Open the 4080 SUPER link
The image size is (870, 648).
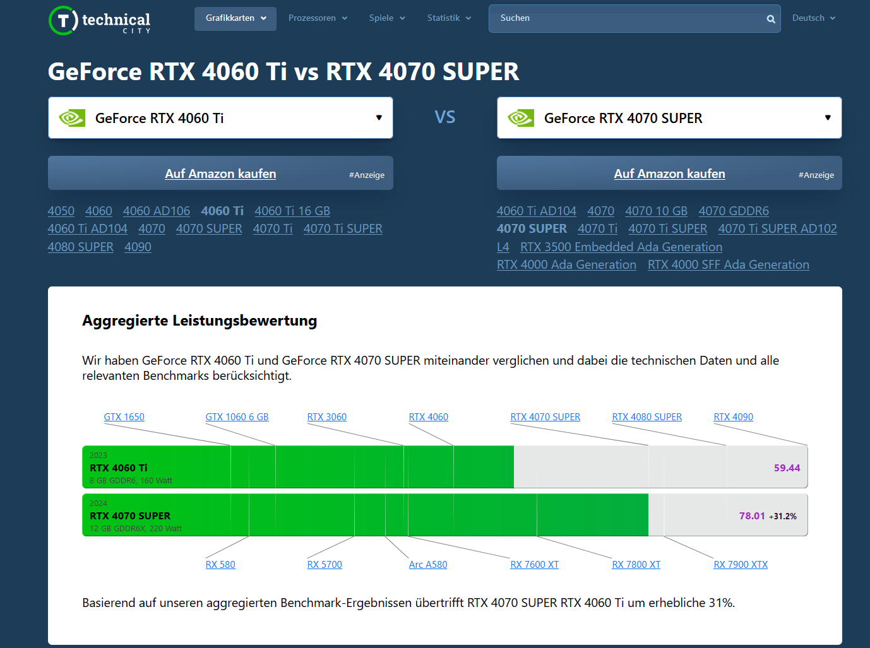click(81, 247)
